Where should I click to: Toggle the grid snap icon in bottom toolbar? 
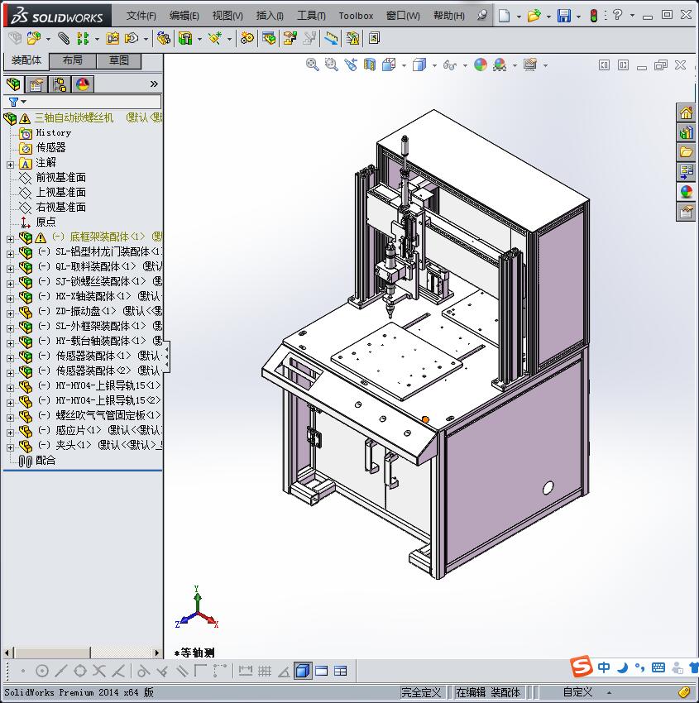(x=265, y=671)
